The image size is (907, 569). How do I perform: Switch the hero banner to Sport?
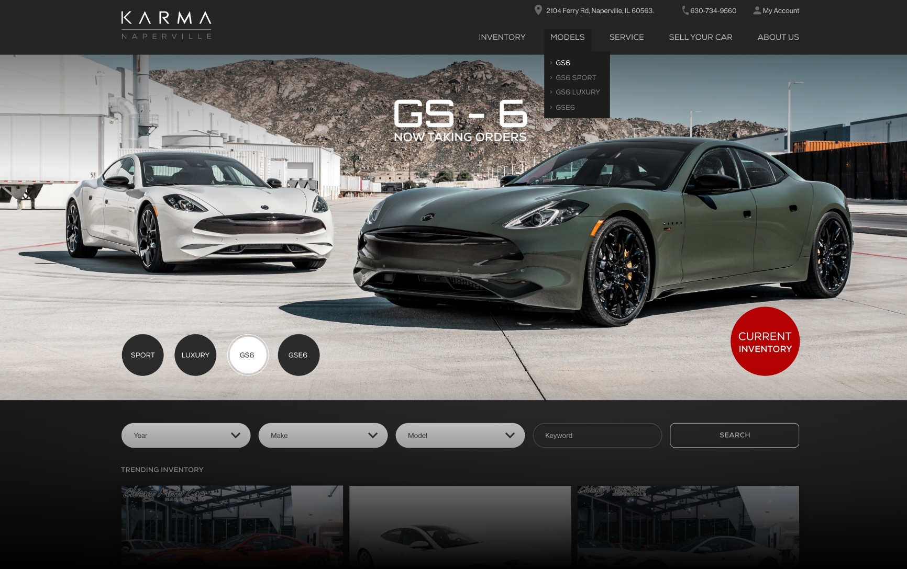point(142,355)
